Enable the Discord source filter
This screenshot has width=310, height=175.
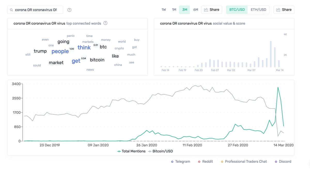[283, 162]
